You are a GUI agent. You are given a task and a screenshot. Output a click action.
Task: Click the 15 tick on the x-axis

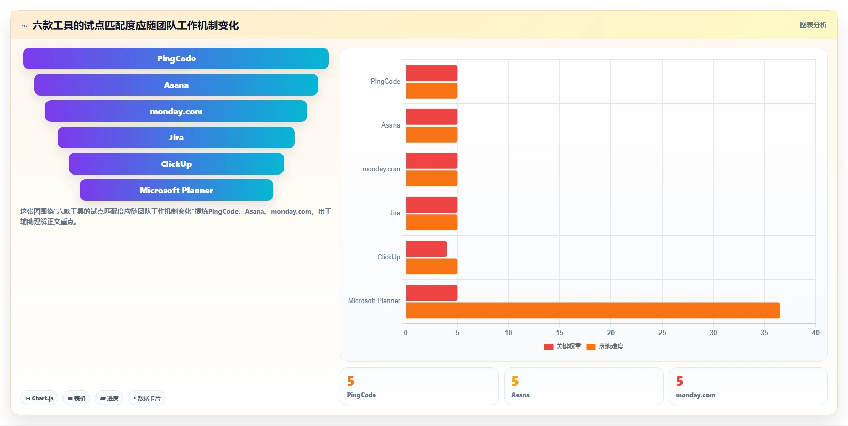click(559, 333)
